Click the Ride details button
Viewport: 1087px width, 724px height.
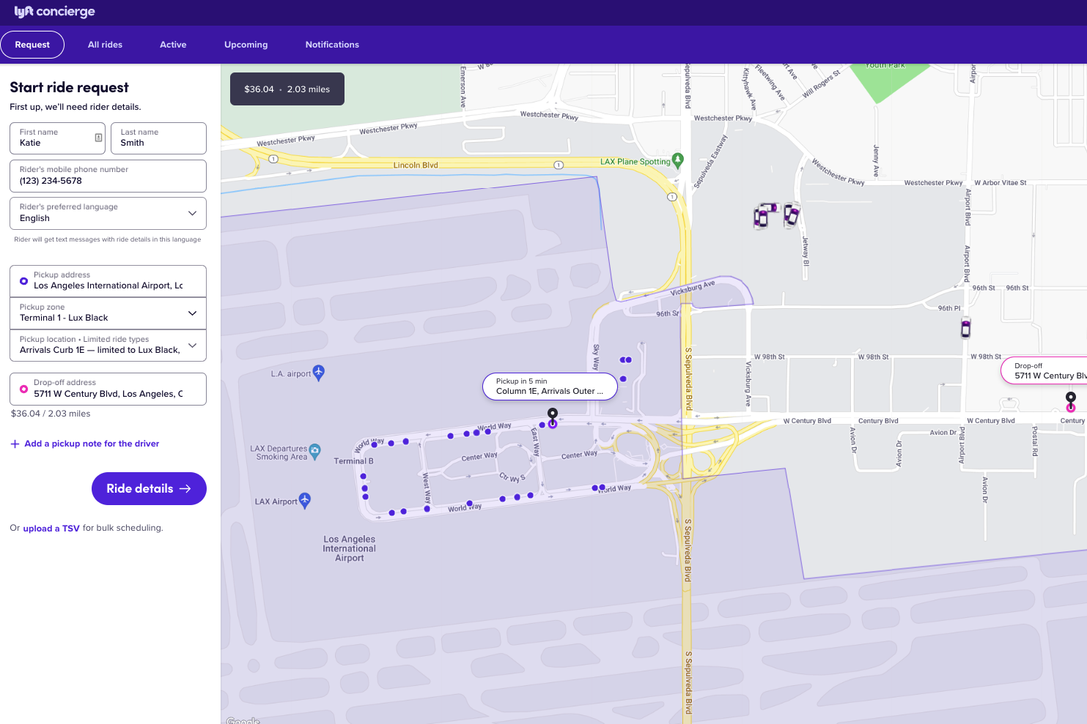tap(149, 488)
